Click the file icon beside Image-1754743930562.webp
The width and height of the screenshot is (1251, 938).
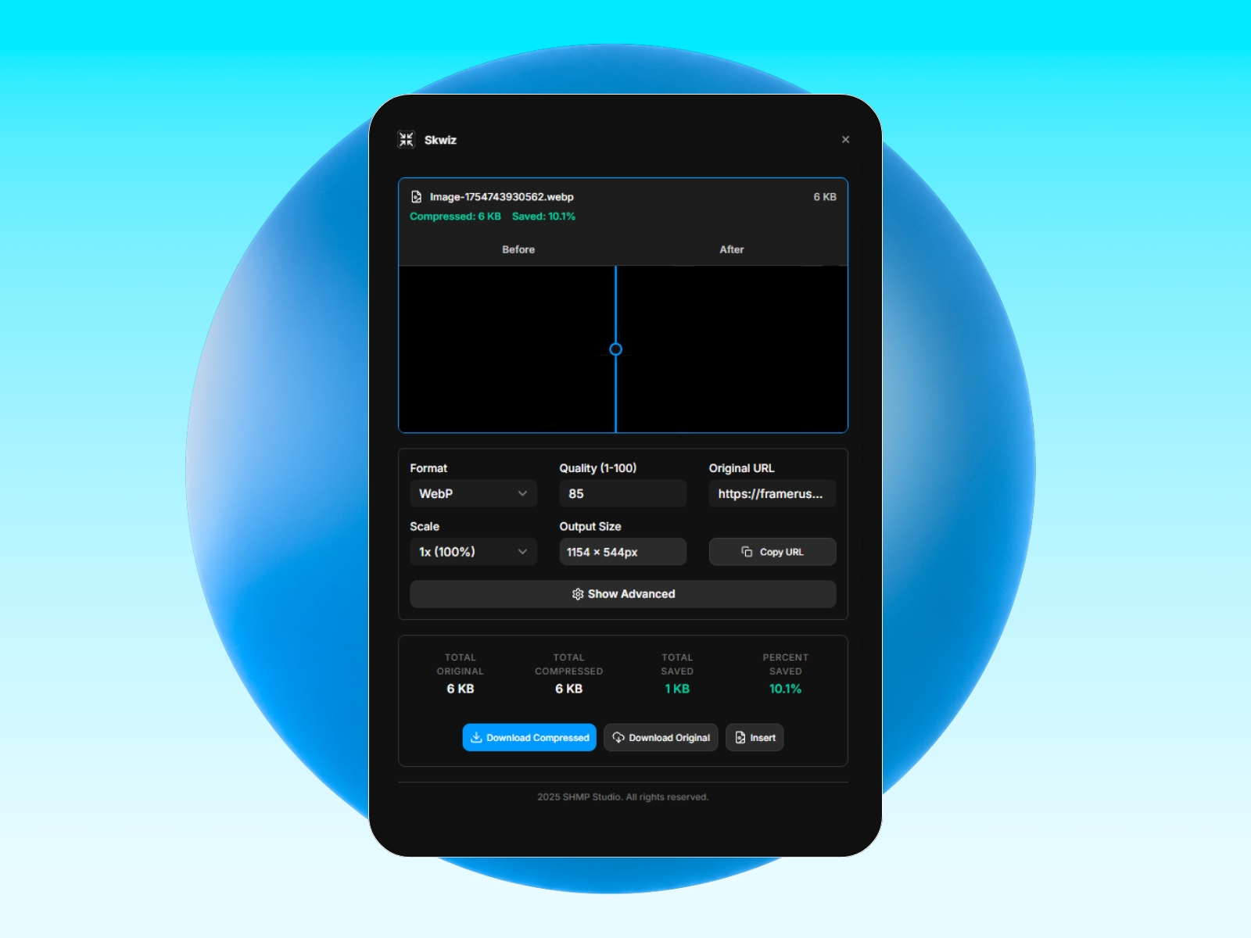coord(418,196)
